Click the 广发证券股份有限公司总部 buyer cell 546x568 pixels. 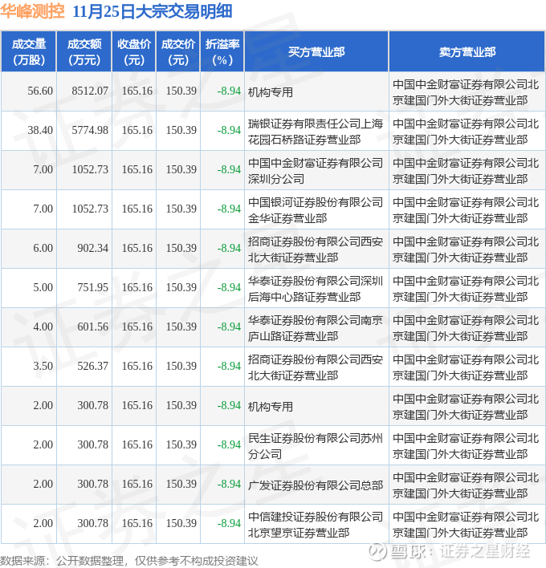click(316, 485)
